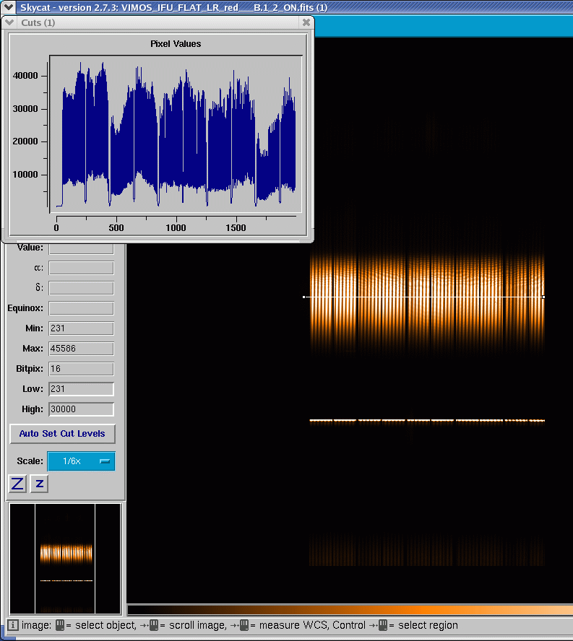Click the High cut level field
This screenshot has width=573, height=641.
pyautogui.click(x=81, y=409)
